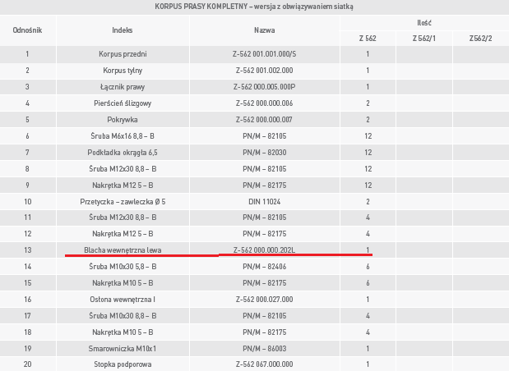
Task: Click the Nazwa column header
Action: [x=265, y=30]
